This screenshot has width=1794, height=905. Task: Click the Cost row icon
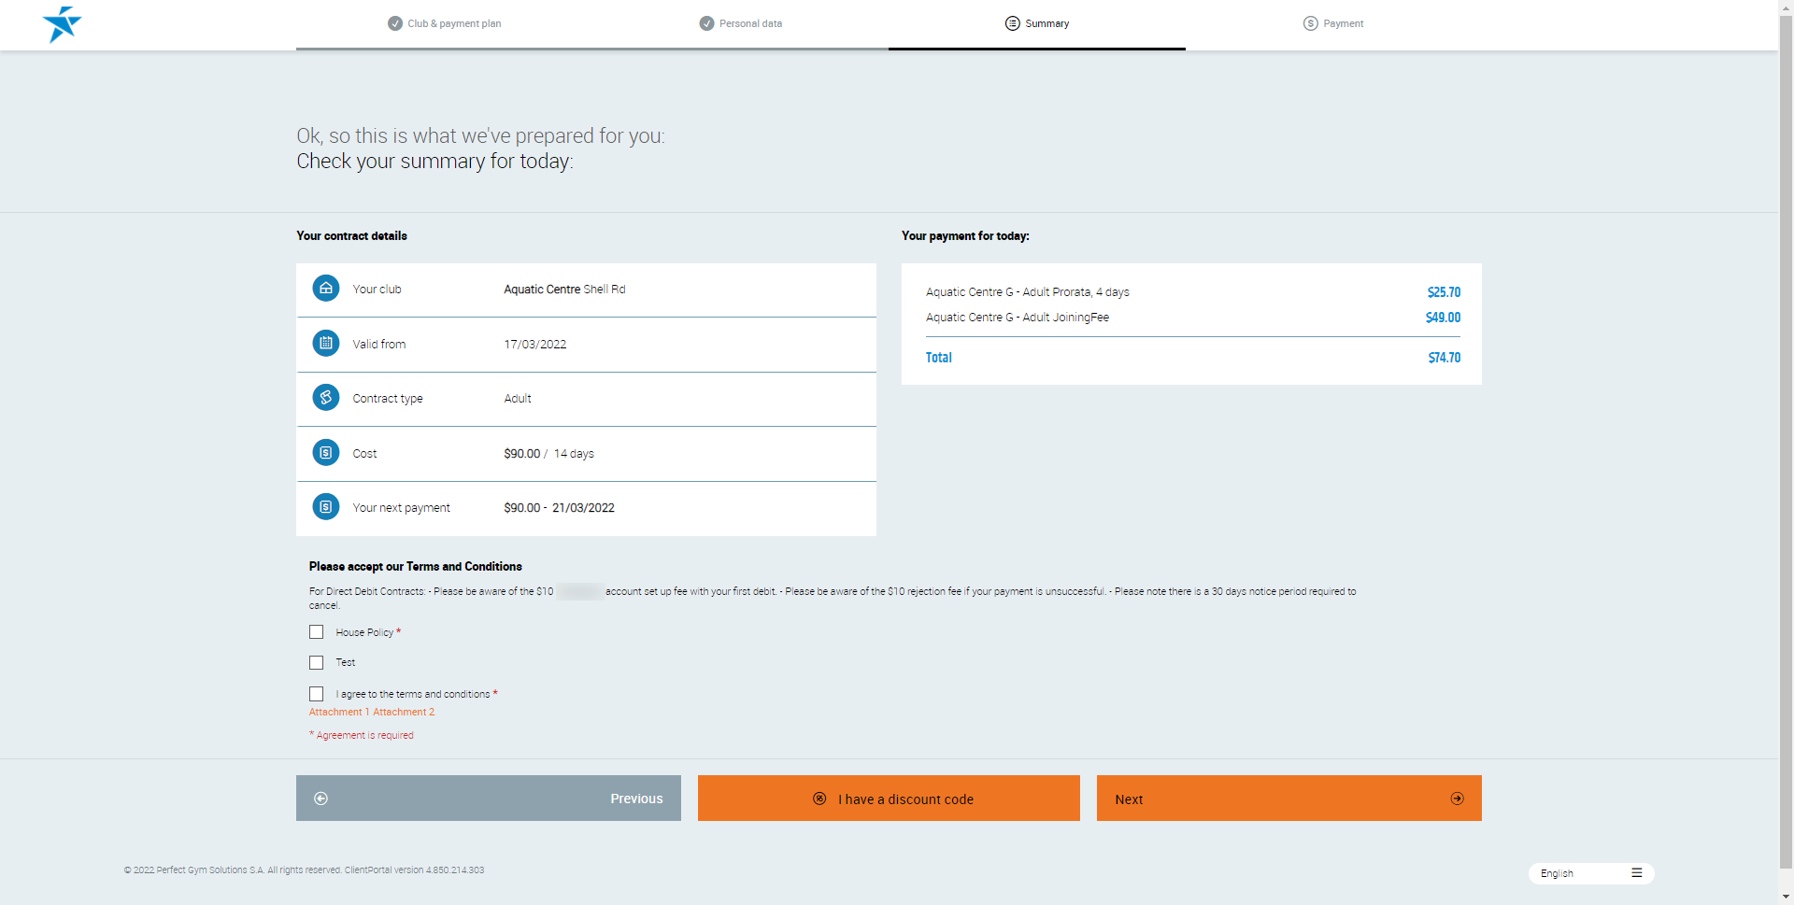[x=325, y=453]
